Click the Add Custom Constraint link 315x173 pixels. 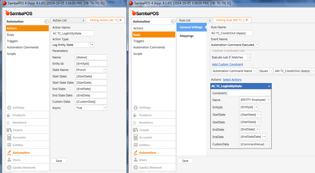pos(228,64)
